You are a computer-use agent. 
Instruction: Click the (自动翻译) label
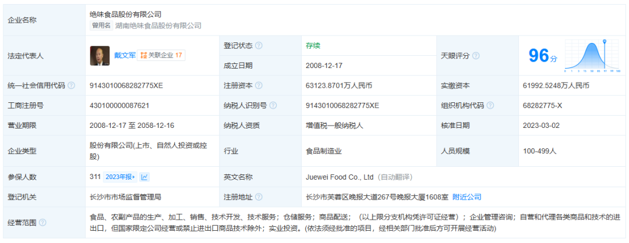point(394,177)
